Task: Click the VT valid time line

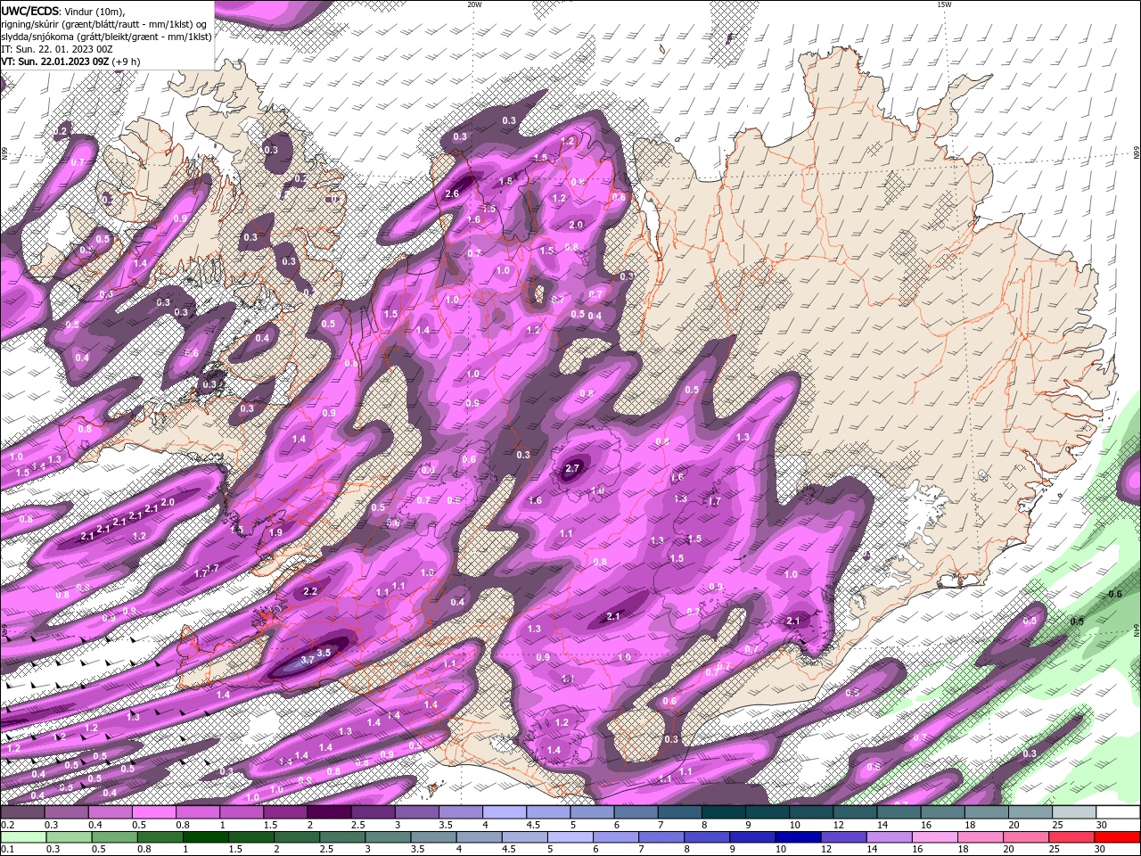Action: pos(70,62)
